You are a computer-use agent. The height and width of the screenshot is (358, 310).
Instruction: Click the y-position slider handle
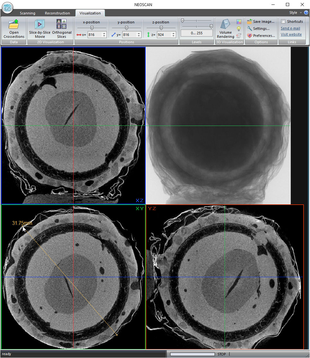(x=126, y=28)
